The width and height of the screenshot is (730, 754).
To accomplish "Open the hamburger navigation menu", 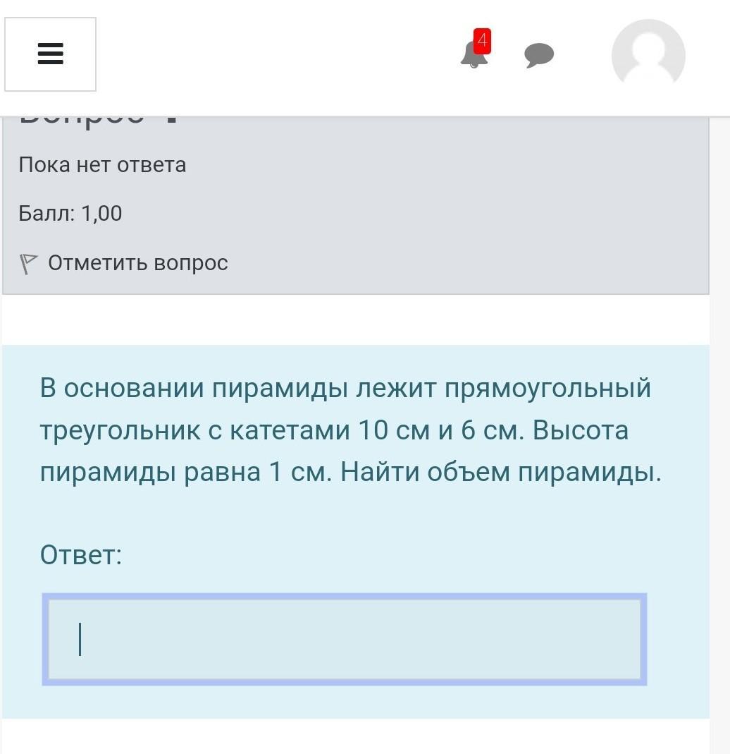I will (x=50, y=54).
